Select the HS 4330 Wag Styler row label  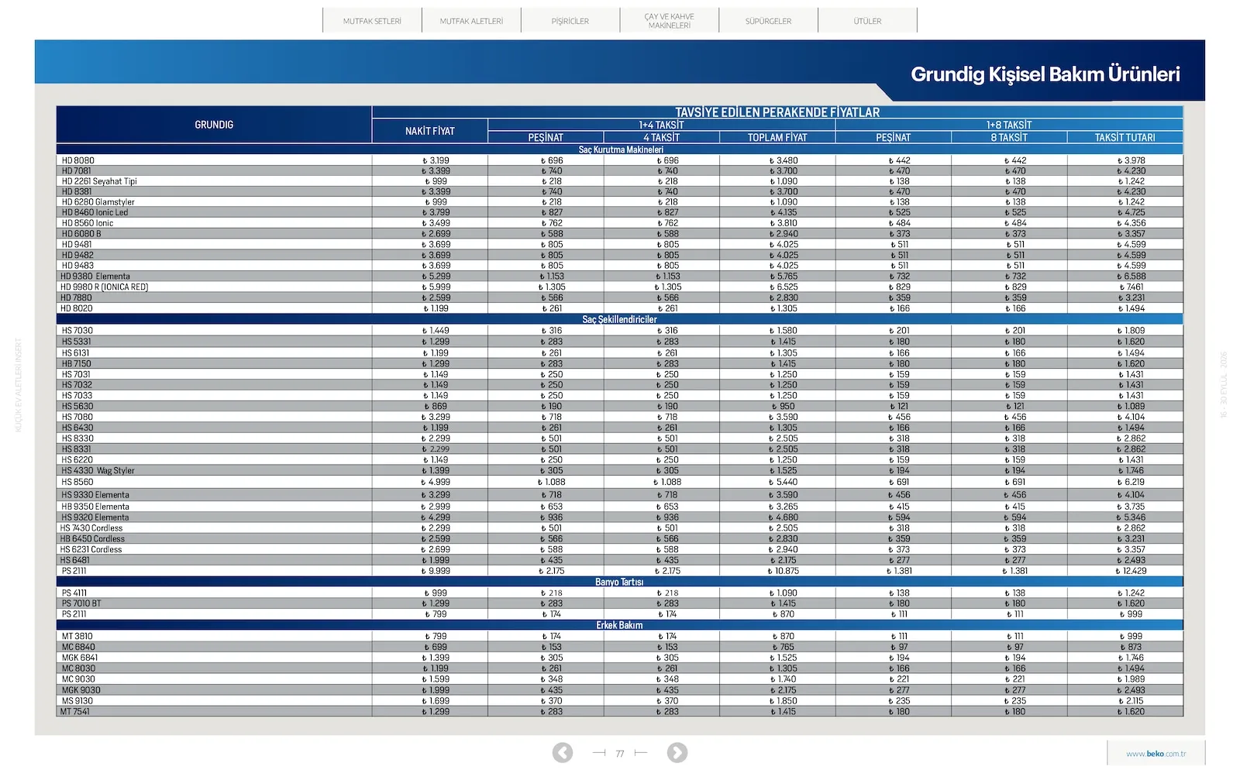[x=98, y=470]
